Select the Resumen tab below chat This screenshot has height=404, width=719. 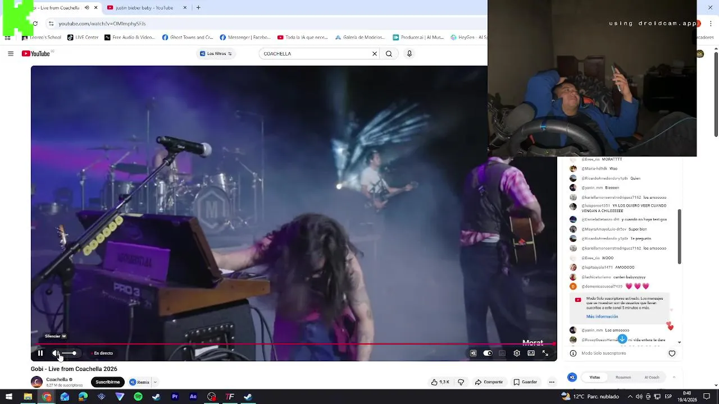[623, 377]
